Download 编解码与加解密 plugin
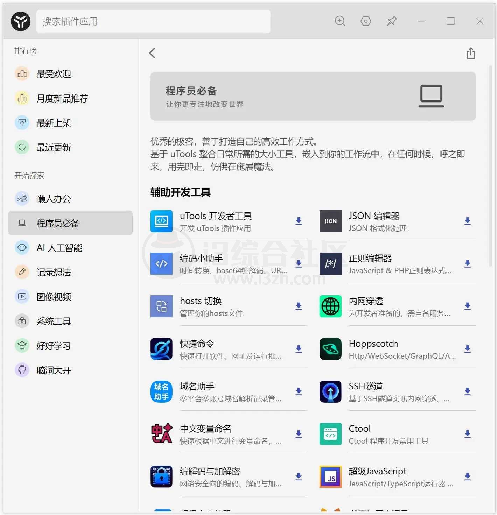 pyautogui.click(x=299, y=477)
